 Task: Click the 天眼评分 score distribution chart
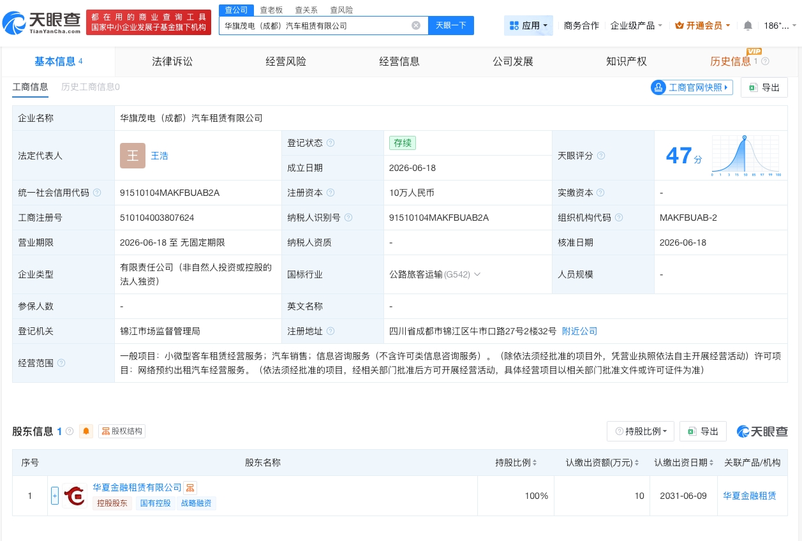click(744, 156)
